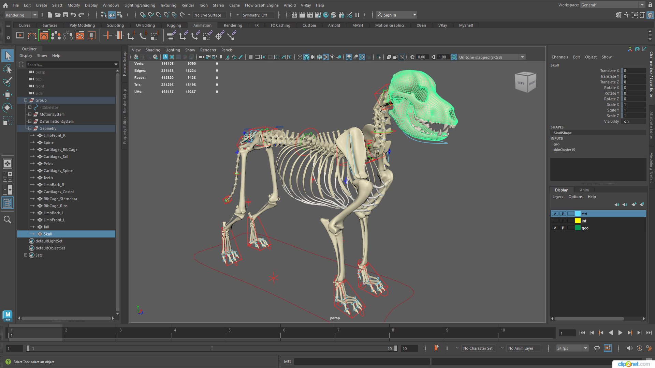
Task: Click the ctrl layer blue color swatch
Action: 578,214
